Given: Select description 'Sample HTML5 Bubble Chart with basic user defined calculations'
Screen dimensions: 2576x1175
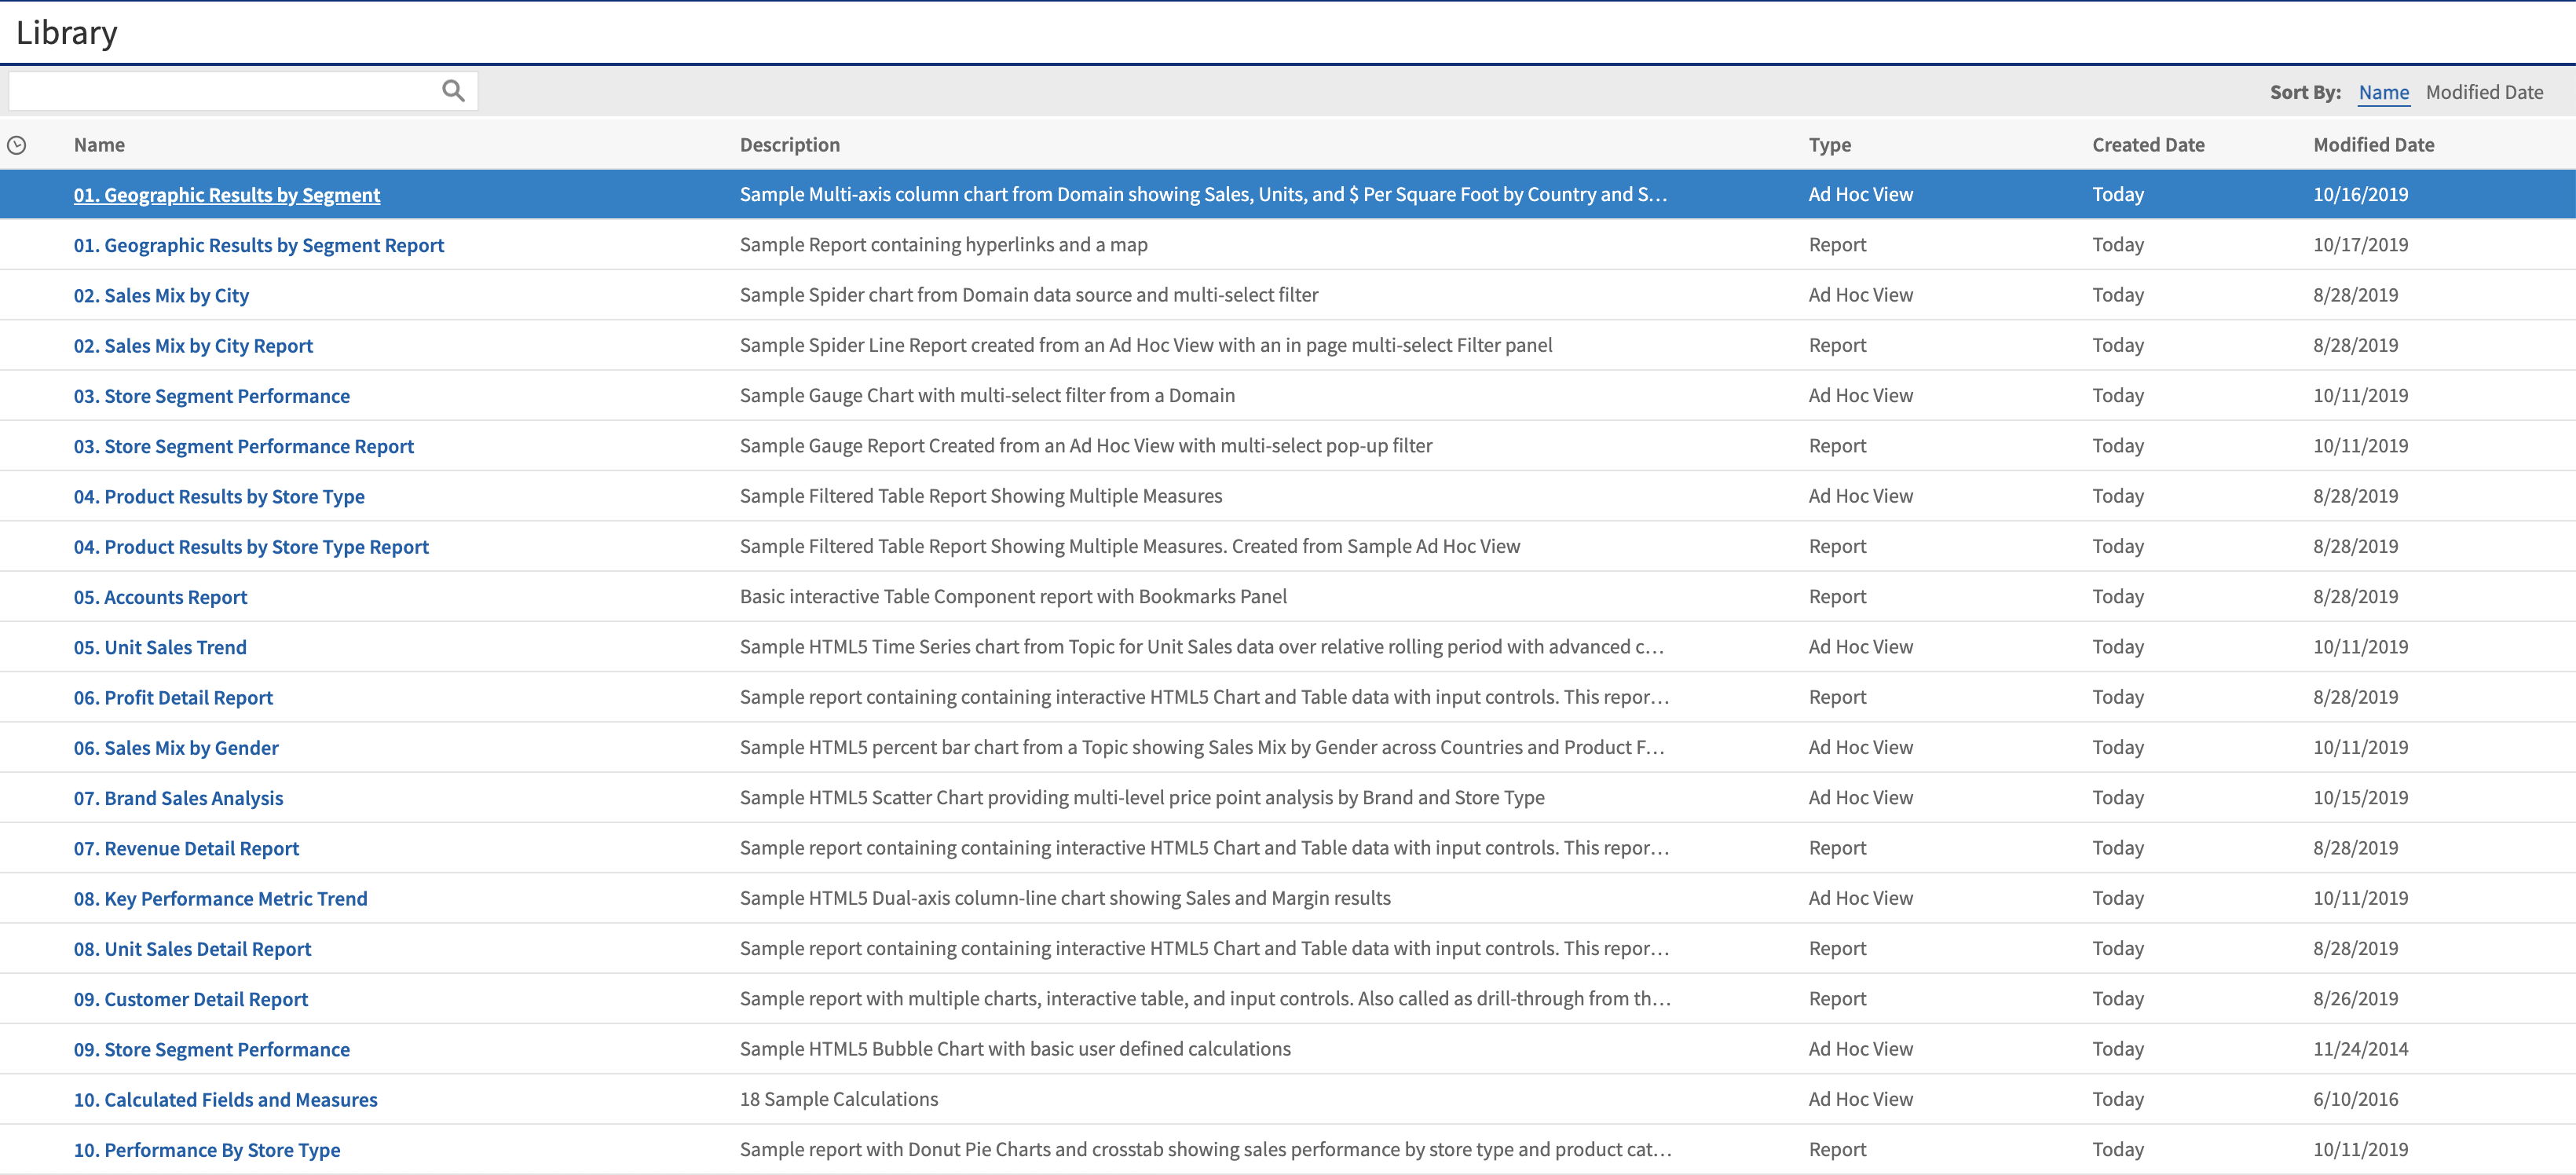Looking at the screenshot, I should (1015, 1049).
